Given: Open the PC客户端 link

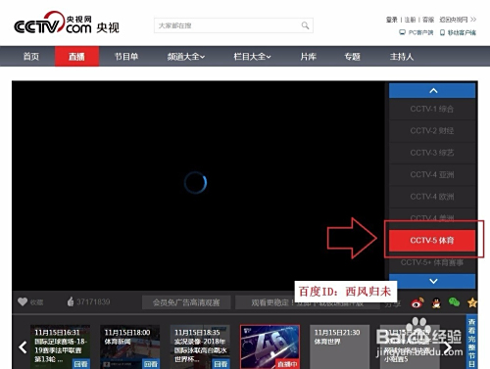Looking at the screenshot, I should pyautogui.click(x=416, y=32).
